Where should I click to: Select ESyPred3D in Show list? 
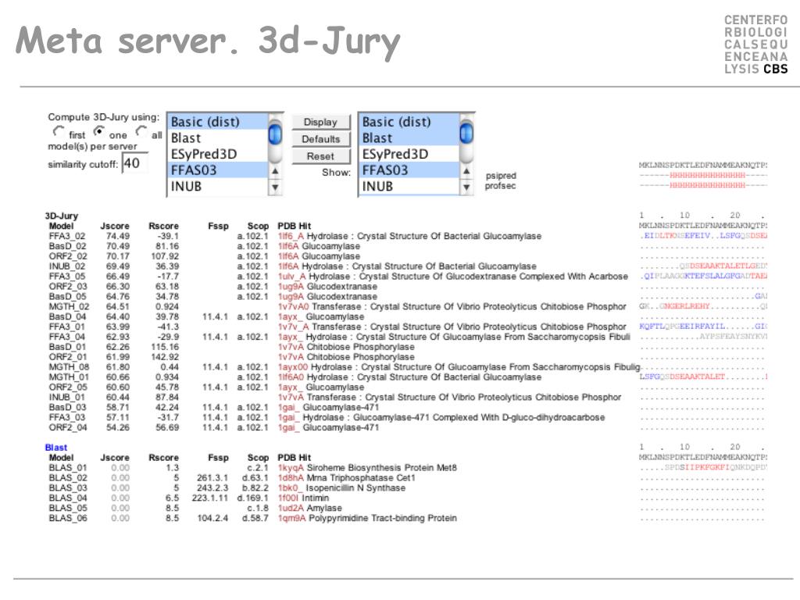[409, 154]
